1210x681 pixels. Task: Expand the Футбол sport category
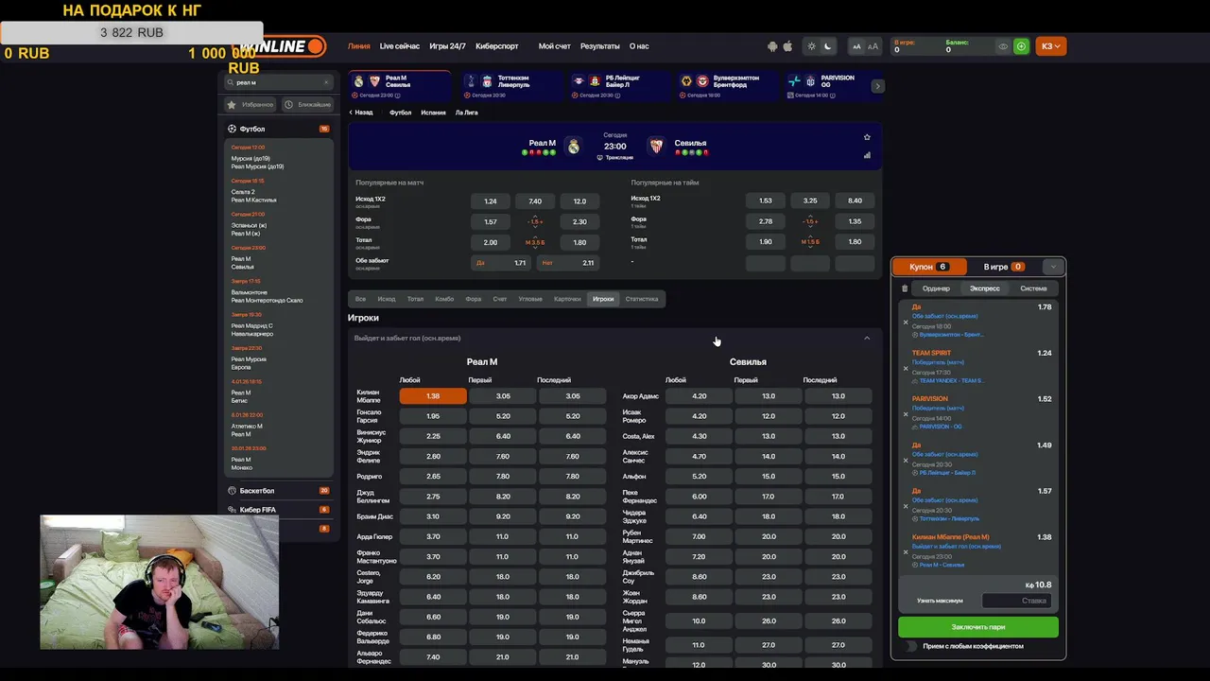coord(278,129)
